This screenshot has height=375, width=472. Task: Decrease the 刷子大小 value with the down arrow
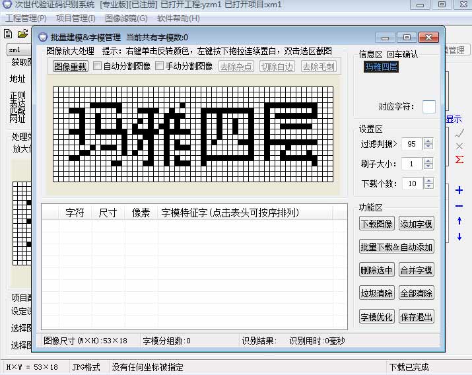tap(428, 167)
